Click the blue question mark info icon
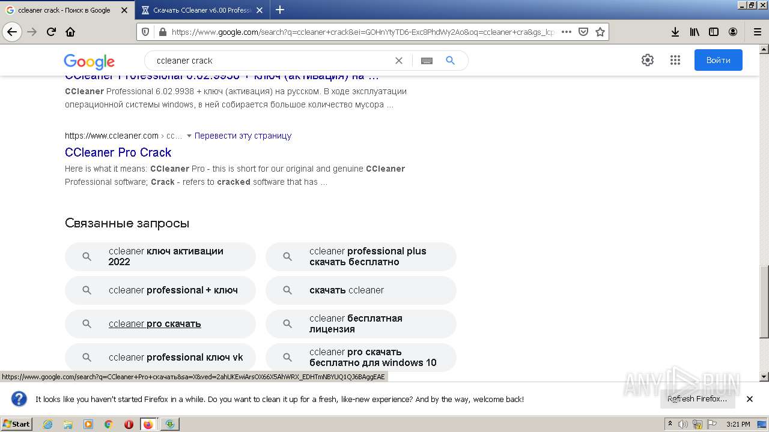 pos(19,399)
